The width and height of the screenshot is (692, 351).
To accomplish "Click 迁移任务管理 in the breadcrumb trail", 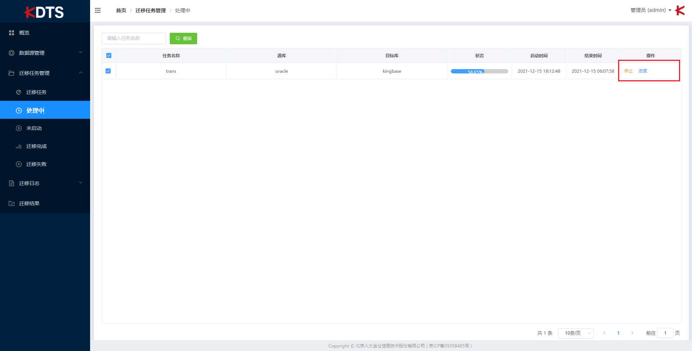I will coord(150,10).
